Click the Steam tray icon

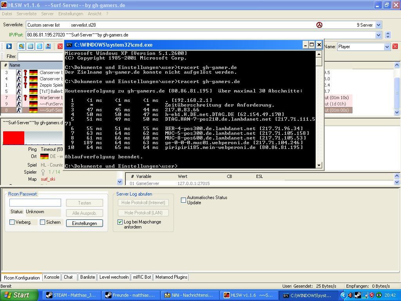click(x=358, y=295)
